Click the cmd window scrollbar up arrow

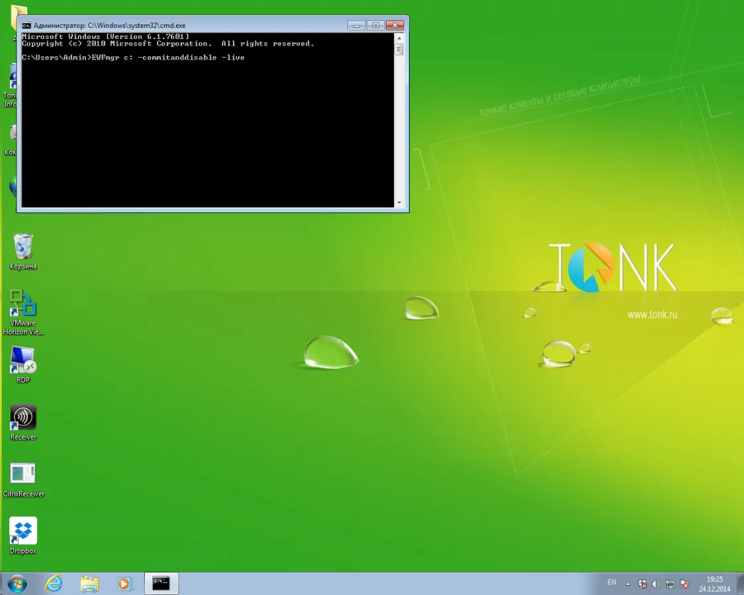399,38
